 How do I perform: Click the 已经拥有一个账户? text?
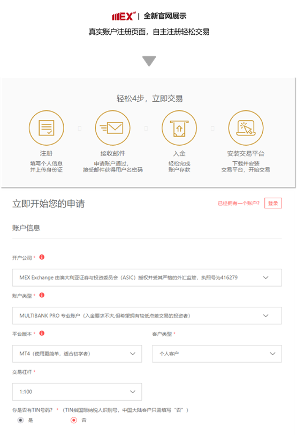(x=239, y=204)
